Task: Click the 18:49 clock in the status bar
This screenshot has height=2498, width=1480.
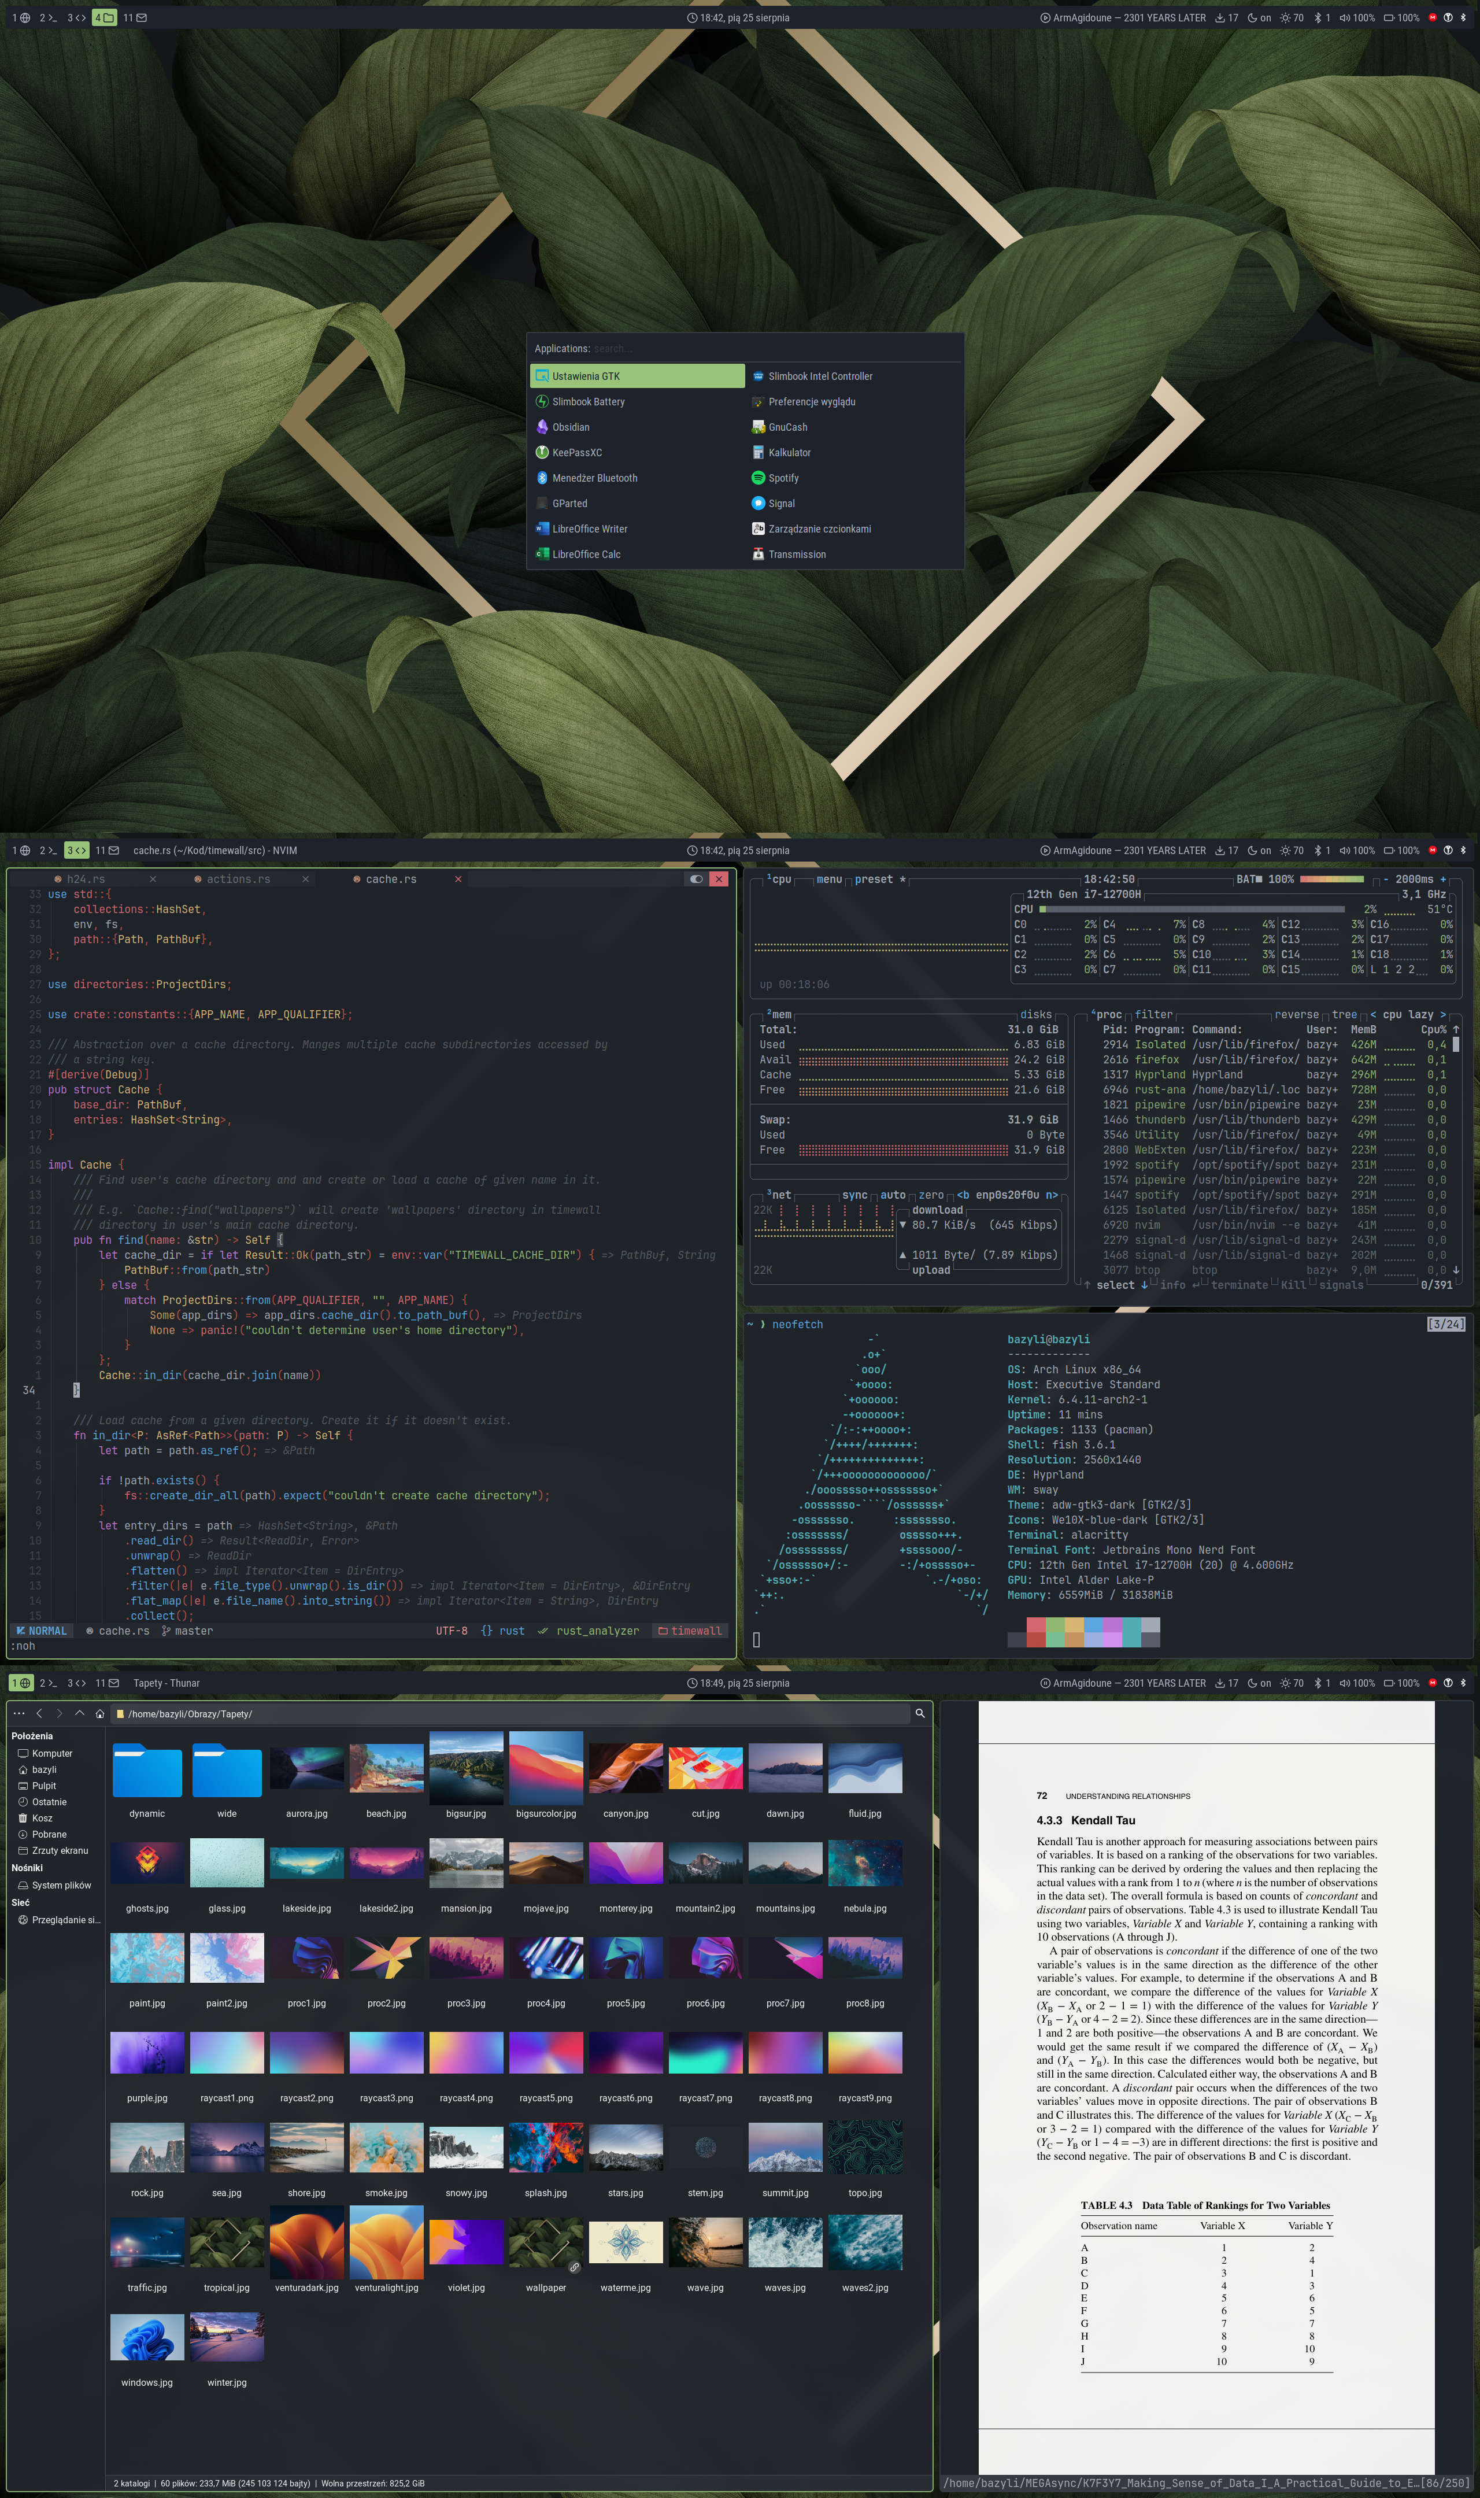Action: (x=739, y=1683)
